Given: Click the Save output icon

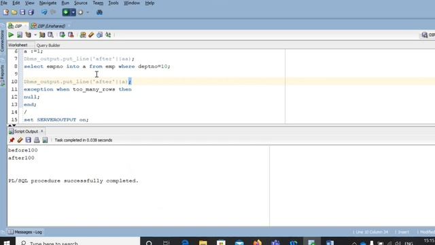Looking at the screenshot, I should (29, 140).
